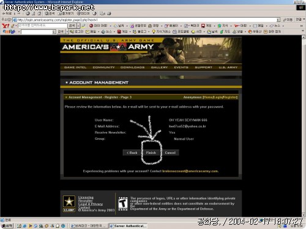306x229 pixels.
Task: Open the GALLERY navigation menu
Action: 159,67
